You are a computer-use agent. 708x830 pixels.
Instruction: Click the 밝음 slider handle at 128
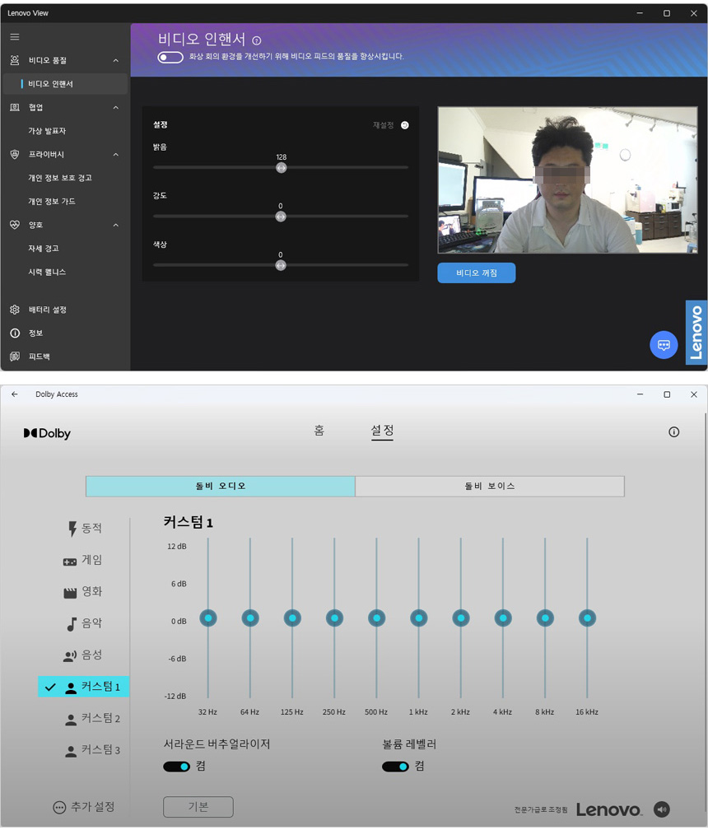click(281, 168)
